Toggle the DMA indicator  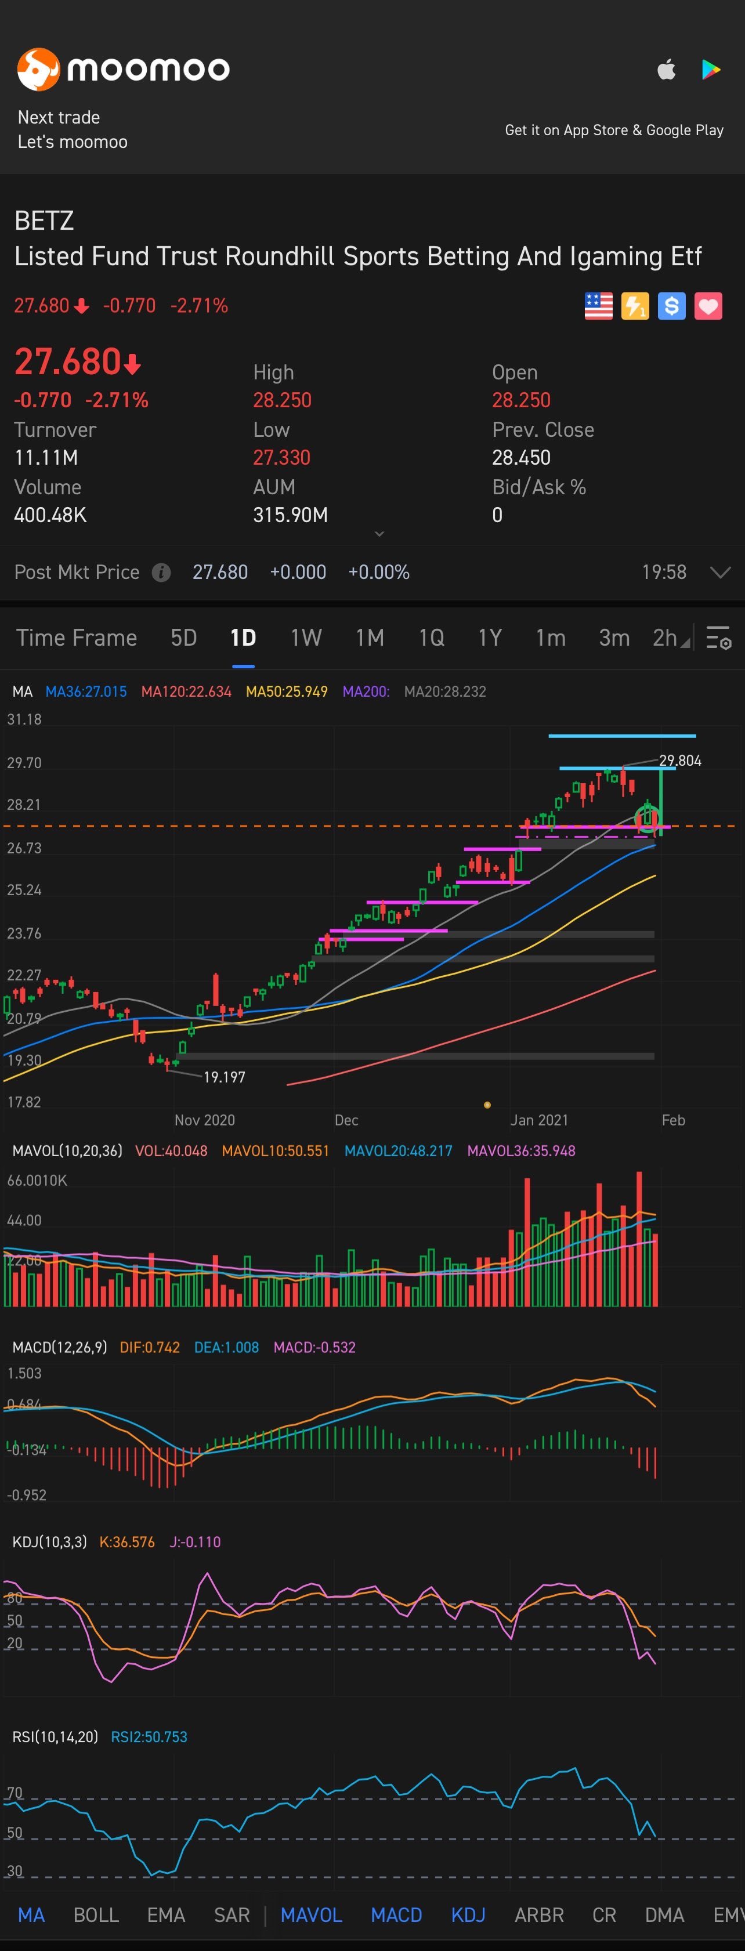pos(664,1916)
